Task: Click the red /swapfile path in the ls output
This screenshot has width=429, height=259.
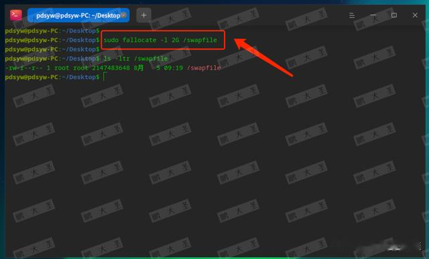Action: [x=204, y=68]
